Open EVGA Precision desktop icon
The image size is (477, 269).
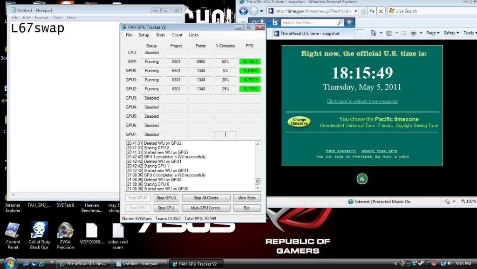click(x=65, y=230)
